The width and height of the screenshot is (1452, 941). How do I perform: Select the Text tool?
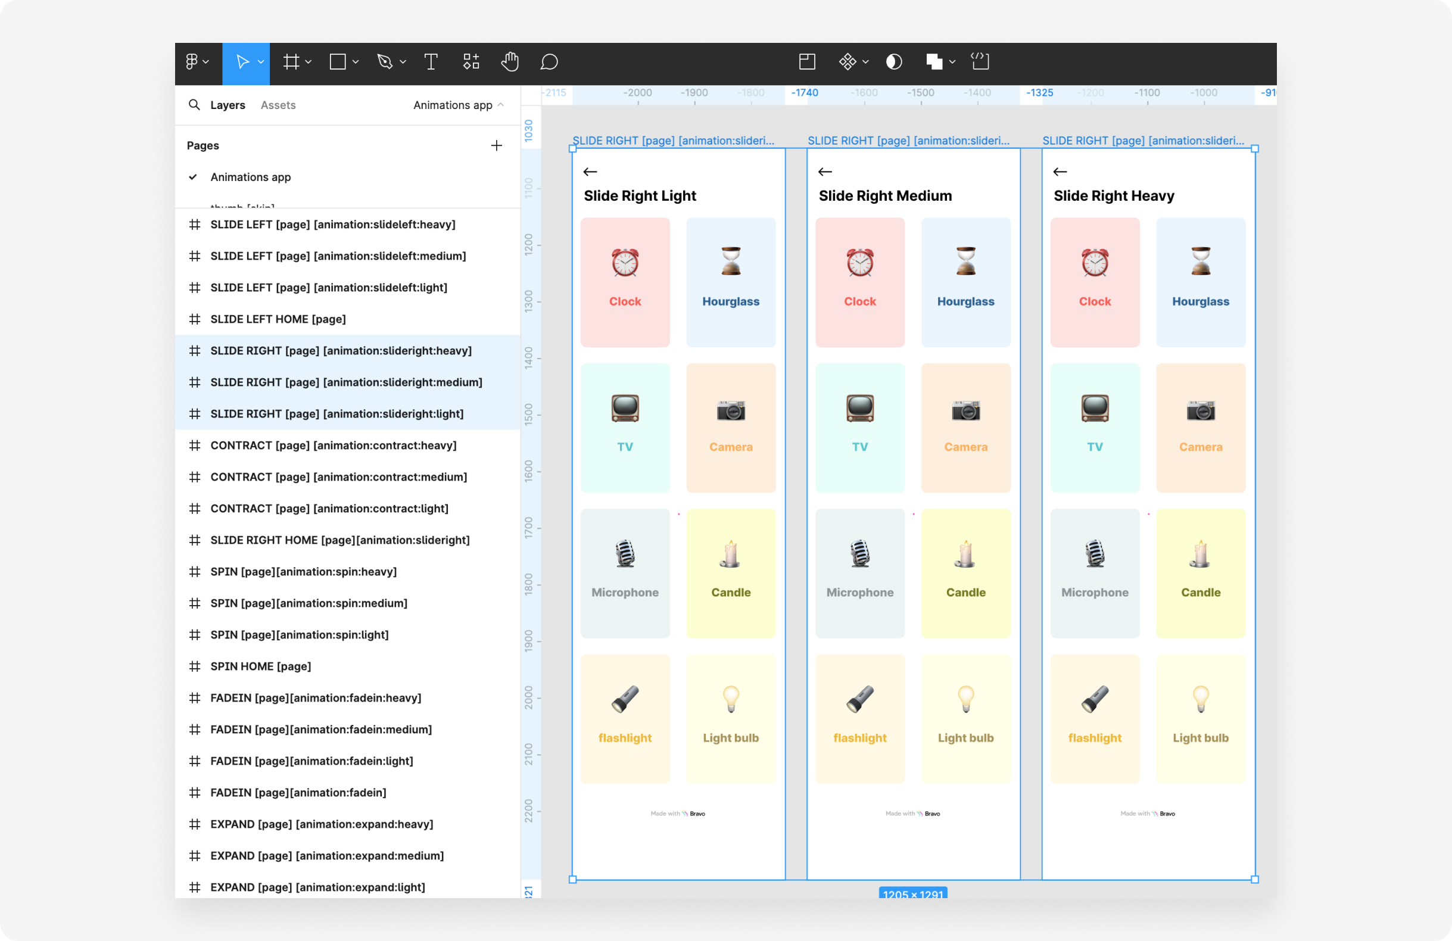(x=431, y=61)
